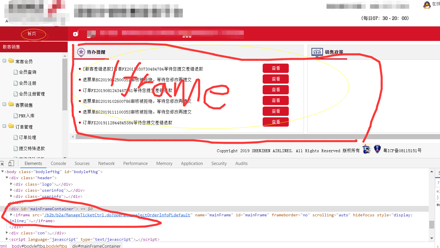Collapse the 客票销售 tree node
The height and width of the screenshot is (248, 440).
click(x=4, y=104)
